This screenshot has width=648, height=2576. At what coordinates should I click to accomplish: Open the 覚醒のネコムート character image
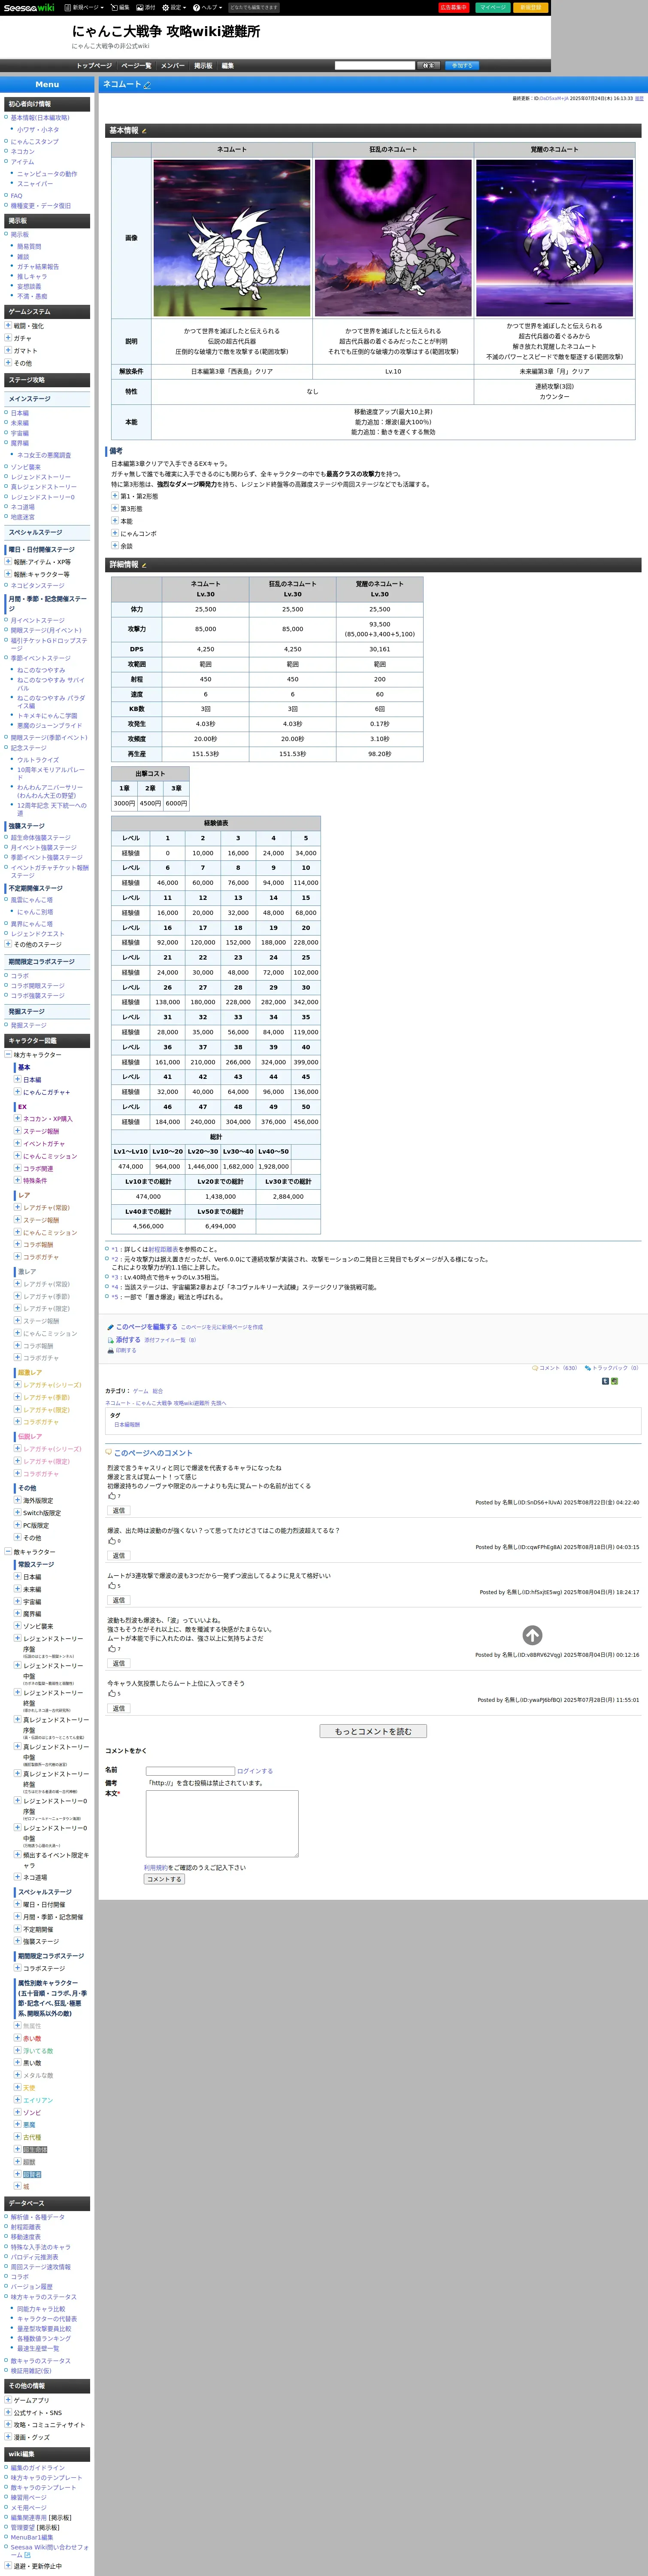[x=555, y=238]
